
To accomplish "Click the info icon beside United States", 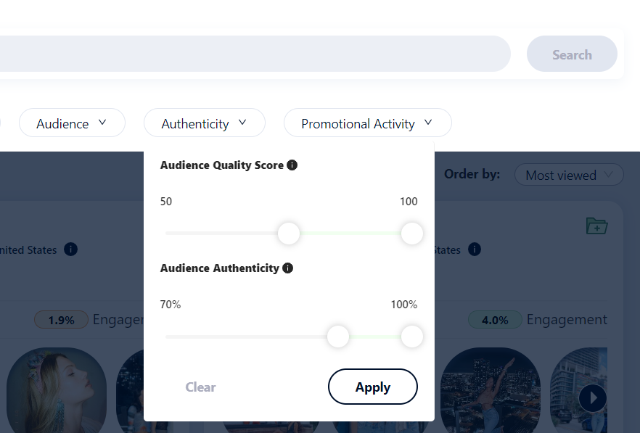I will click(x=70, y=250).
